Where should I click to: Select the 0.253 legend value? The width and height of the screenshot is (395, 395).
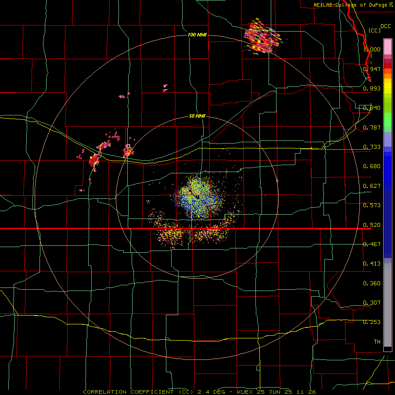pyautogui.click(x=372, y=322)
